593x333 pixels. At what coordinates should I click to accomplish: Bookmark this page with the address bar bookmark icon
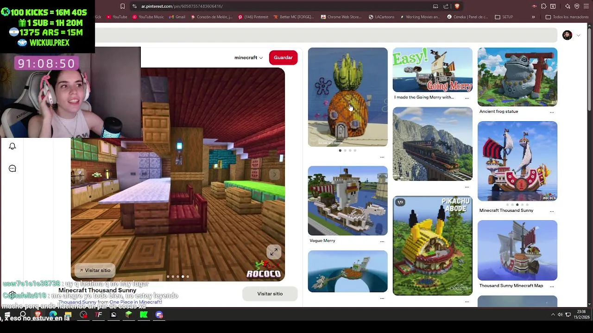[x=122, y=6]
